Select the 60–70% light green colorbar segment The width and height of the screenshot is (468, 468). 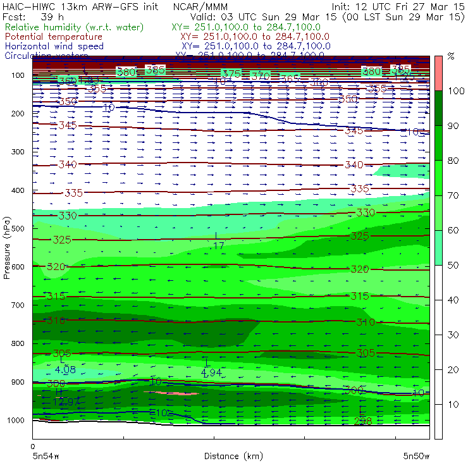coord(438,212)
